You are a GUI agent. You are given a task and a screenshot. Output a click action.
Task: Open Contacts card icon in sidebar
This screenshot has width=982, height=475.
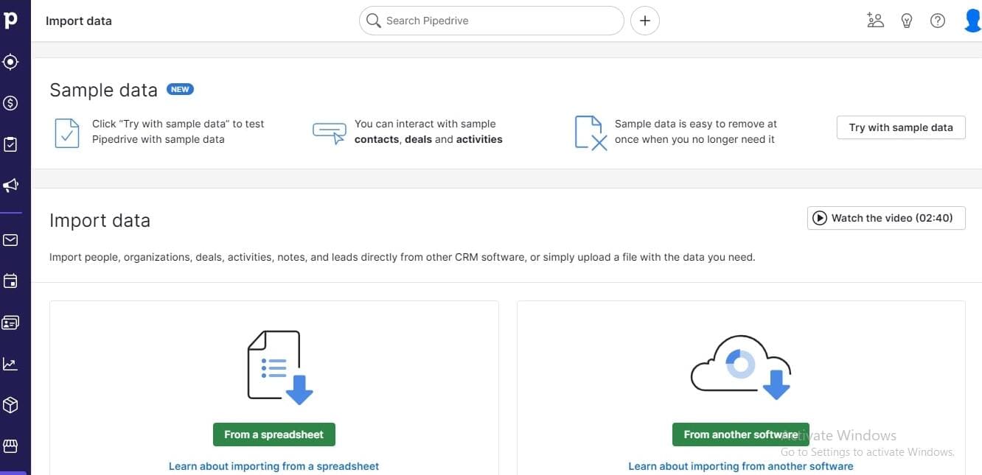pos(10,323)
